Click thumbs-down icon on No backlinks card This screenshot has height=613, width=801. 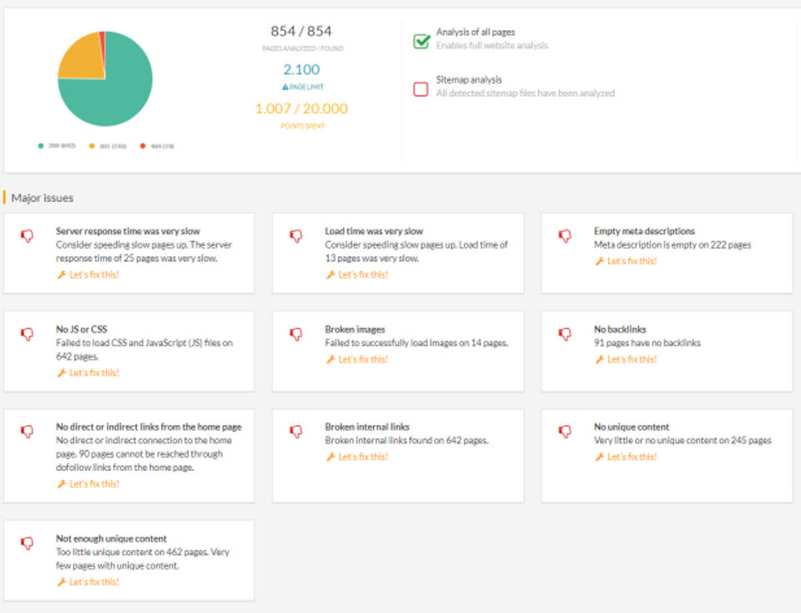pyautogui.click(x=565, y=334)
